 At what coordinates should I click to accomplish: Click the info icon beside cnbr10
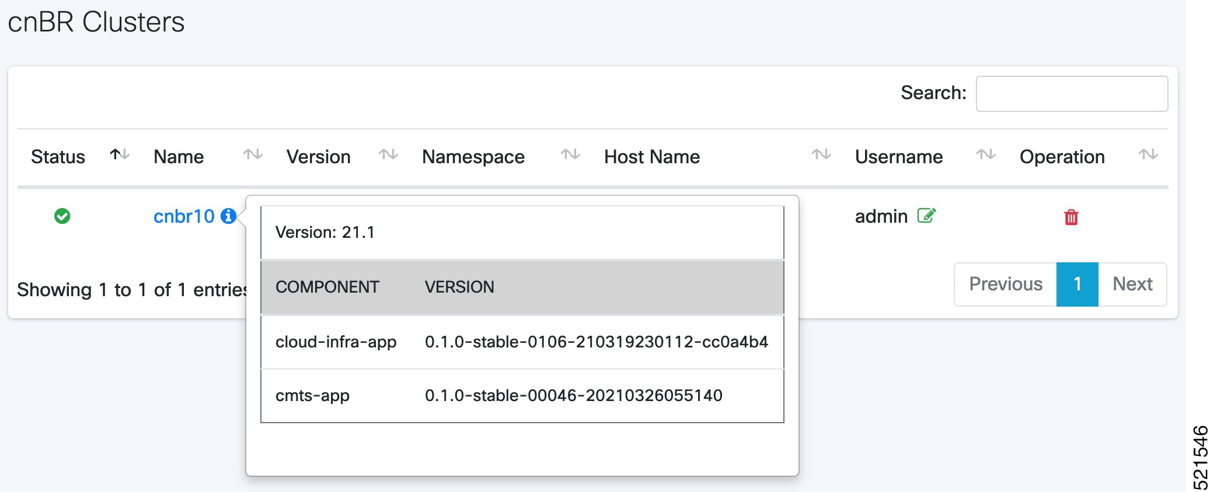tap(228, 216)
